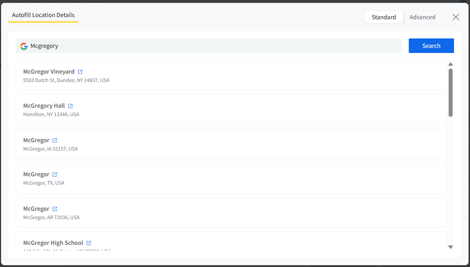Switch to Standard mode
This screenshot has height=267, width=470.
pos(384,17)
